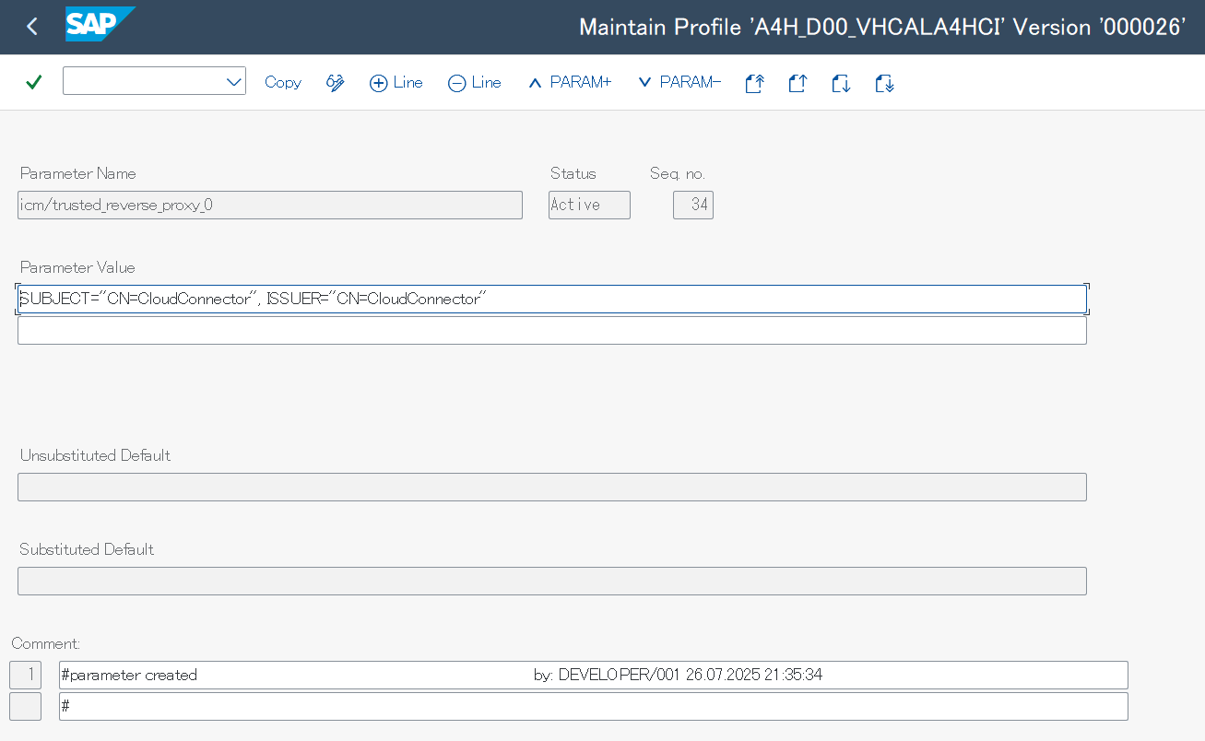The height and width of the screenshot is (741, 1205).
Task: Go back using the header arrow
Action: tap(32, 27)
